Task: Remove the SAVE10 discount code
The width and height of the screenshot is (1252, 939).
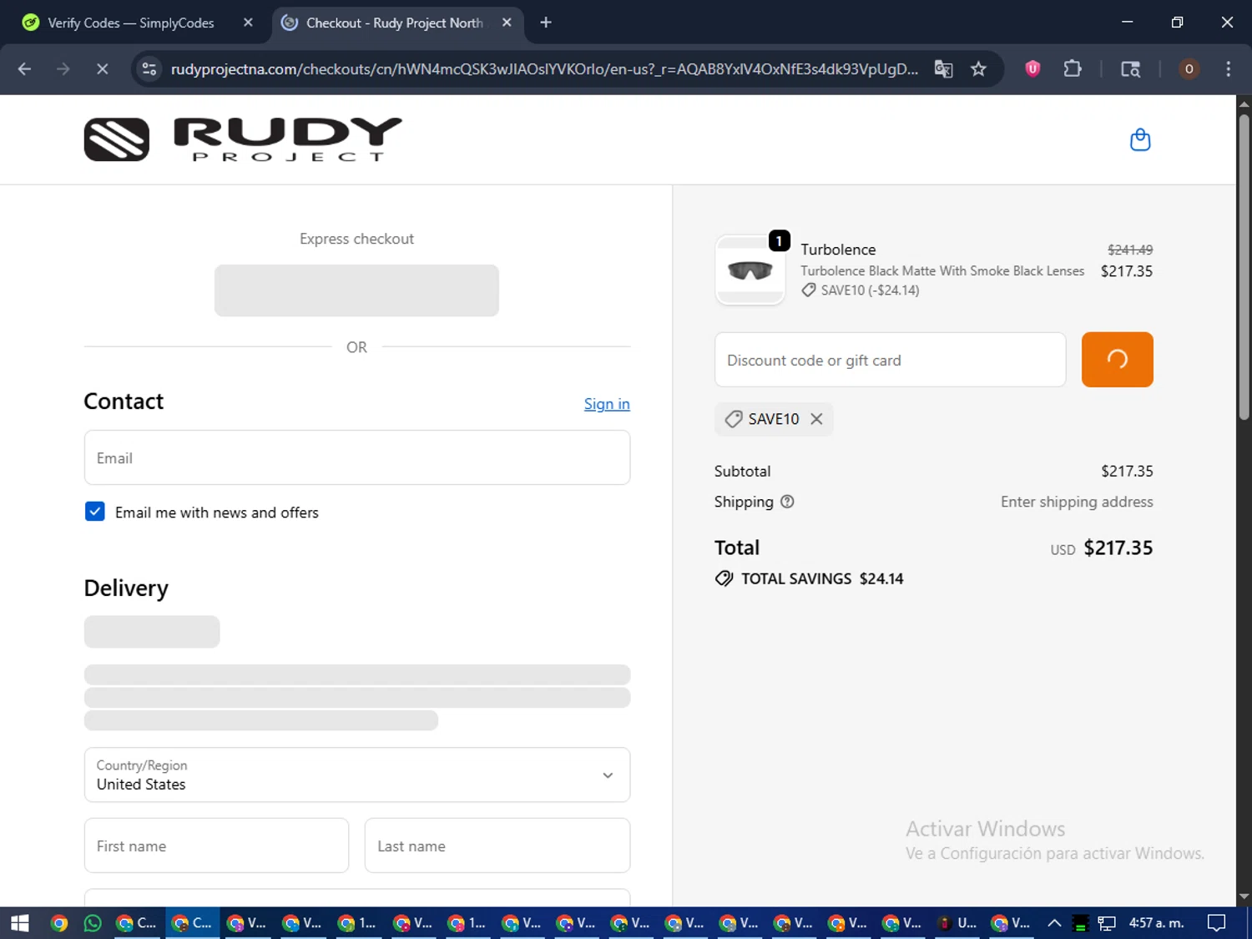Action: click(x=816, y=419)
